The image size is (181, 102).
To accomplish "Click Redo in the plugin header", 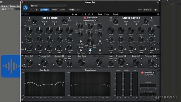I will 79,10.
